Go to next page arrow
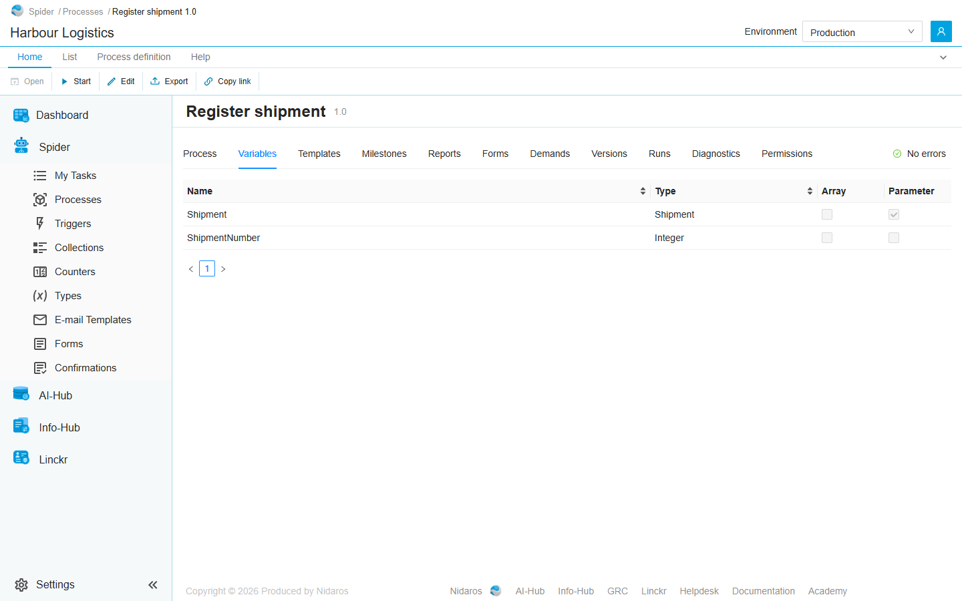 pyautogui.click(x=223, y=269)
